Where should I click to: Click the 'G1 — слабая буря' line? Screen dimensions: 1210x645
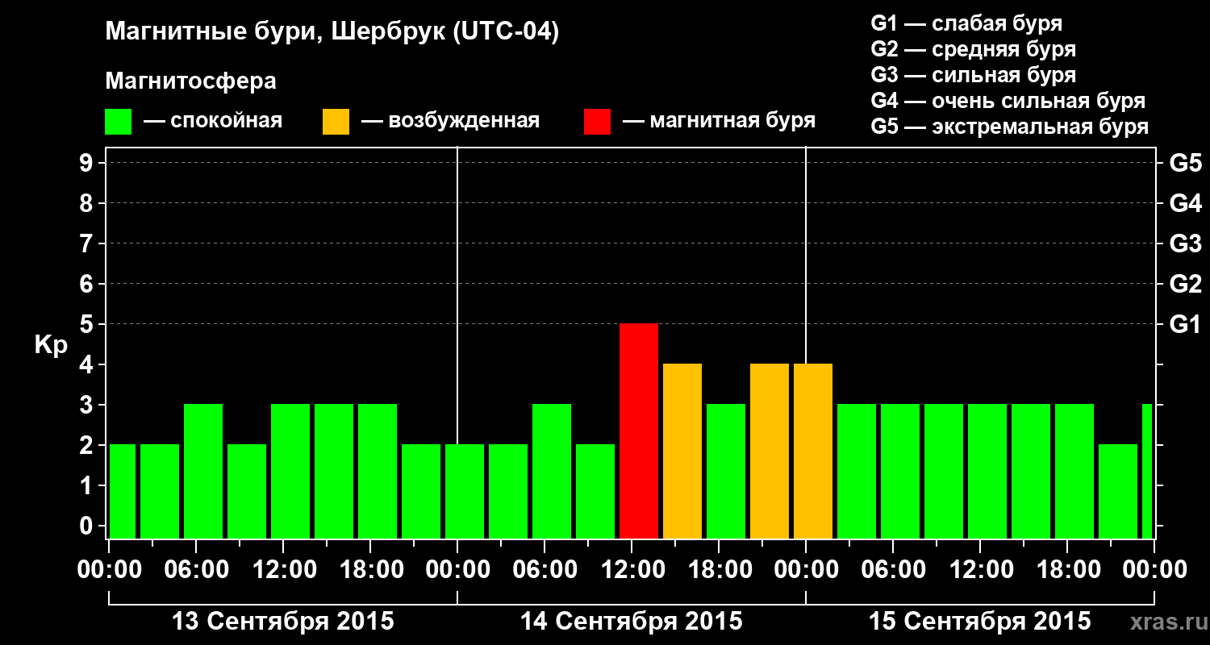coord(966,23)
